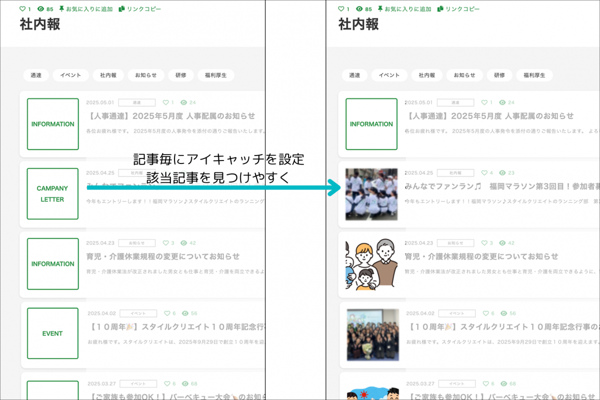Open 10周年記念行事 article title in left panel

click(x=176, y=327)
